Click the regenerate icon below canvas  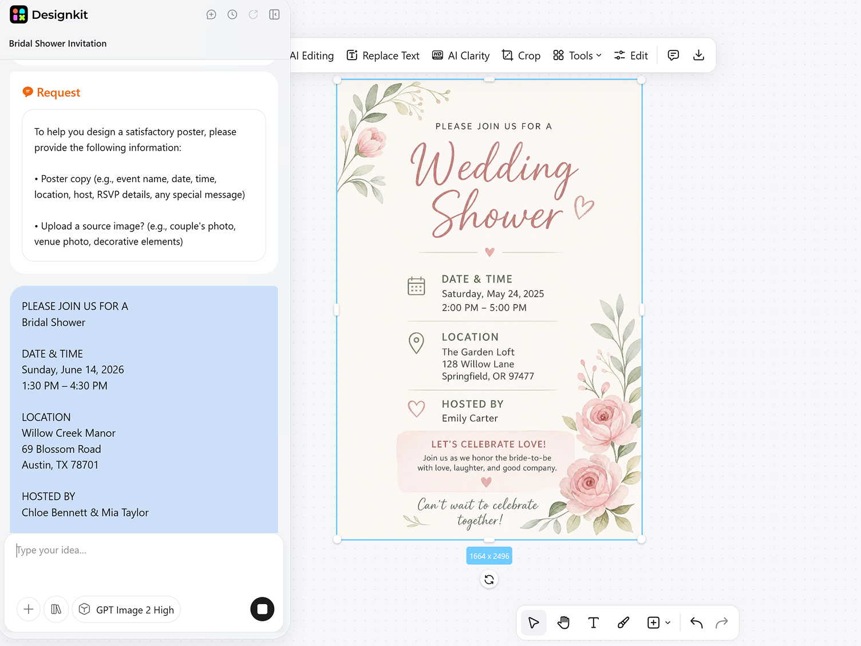pyautogui.click(x=489, y=580)
